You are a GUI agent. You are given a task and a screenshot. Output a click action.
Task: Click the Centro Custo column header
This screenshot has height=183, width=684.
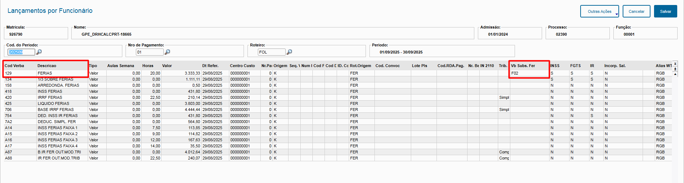click(243, 66)
